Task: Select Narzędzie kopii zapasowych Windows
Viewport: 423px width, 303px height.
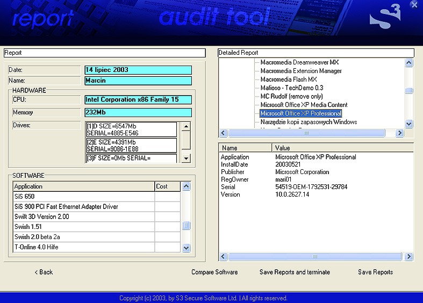Action: point(309,122)
